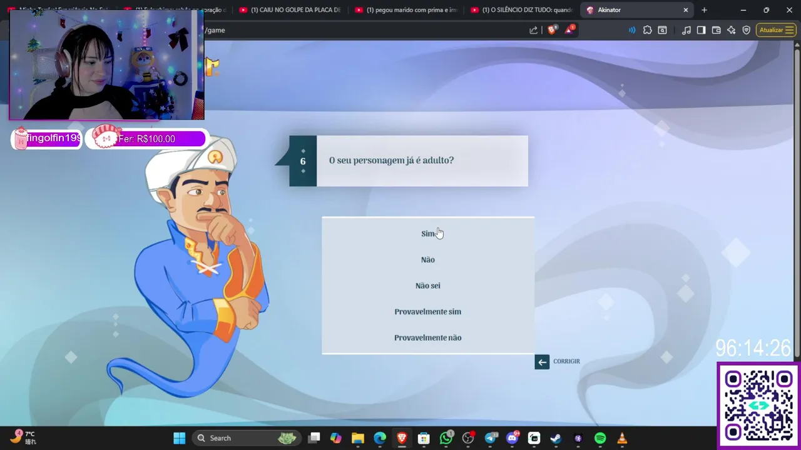801x450 pixels.
Task: Click the Brave browser taskbar icon
Action: (402, 438)
